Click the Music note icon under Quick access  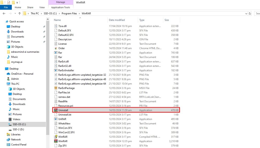point(8,57)
